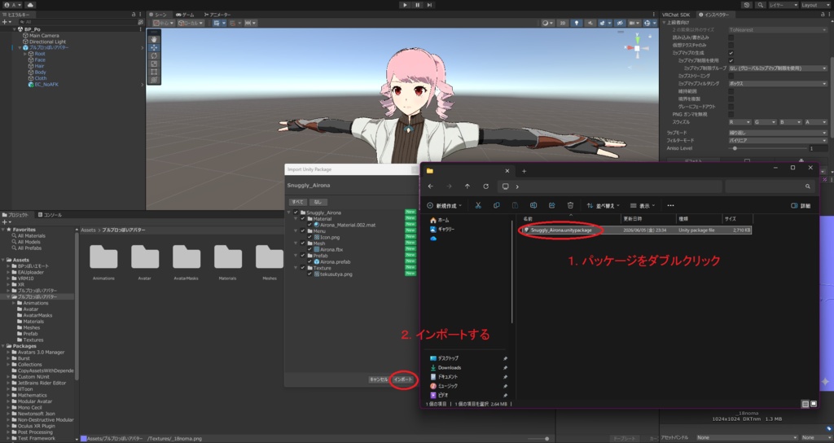This screenshot has height=443, width=834.
Task: Open the mipmap filtering Box dropdown
Action: pos(778,84)
